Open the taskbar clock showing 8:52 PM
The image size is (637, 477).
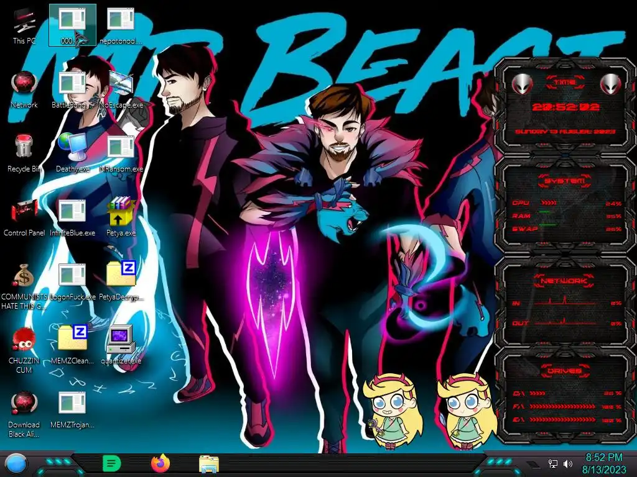click(x=604, y=463)
